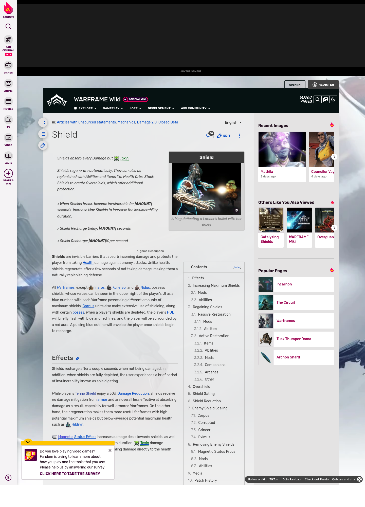
Task: Open the Lore menu
Action: coord(135,108)
